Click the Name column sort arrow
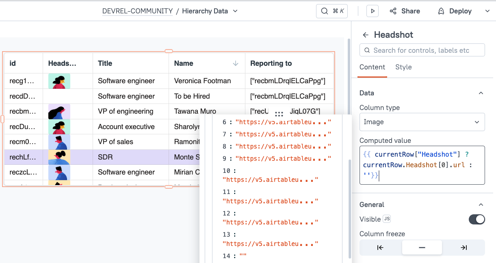Viewport: 496px width, 263px height. coord(236,63)
